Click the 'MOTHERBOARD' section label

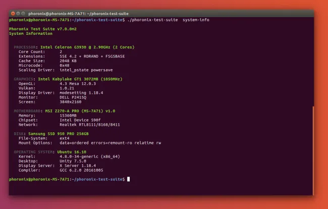pyautogui.click(x=27, y=111)
